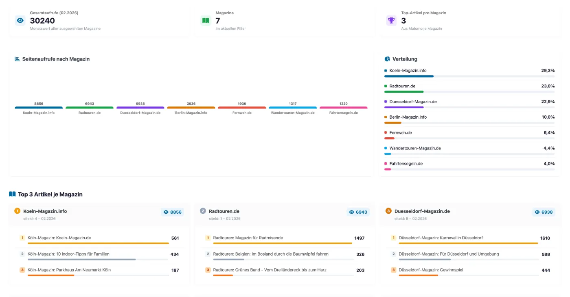The height and width of the screenshot is (297, 570).
Task: Click the rank 1 badge beside Karneval in Düsseldorf
Action: (393, 238)
